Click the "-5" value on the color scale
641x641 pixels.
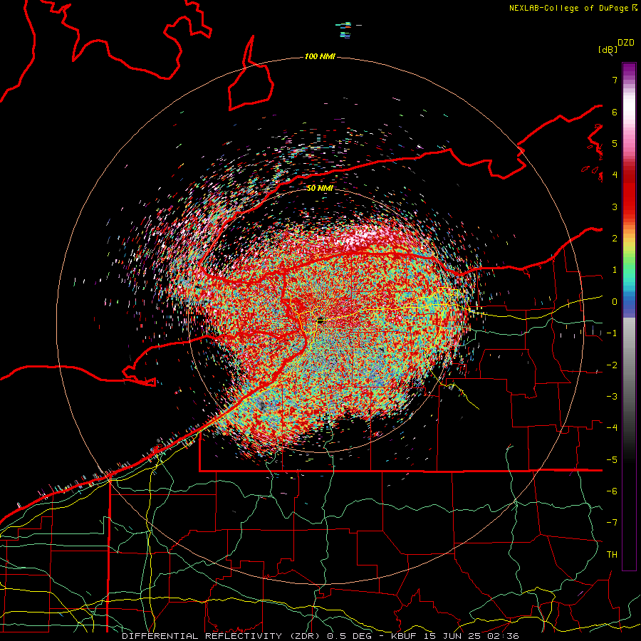612,460
